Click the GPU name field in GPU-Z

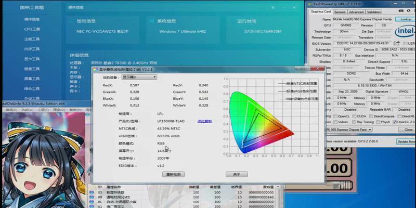pyautogui.click(x=362, y=19)
